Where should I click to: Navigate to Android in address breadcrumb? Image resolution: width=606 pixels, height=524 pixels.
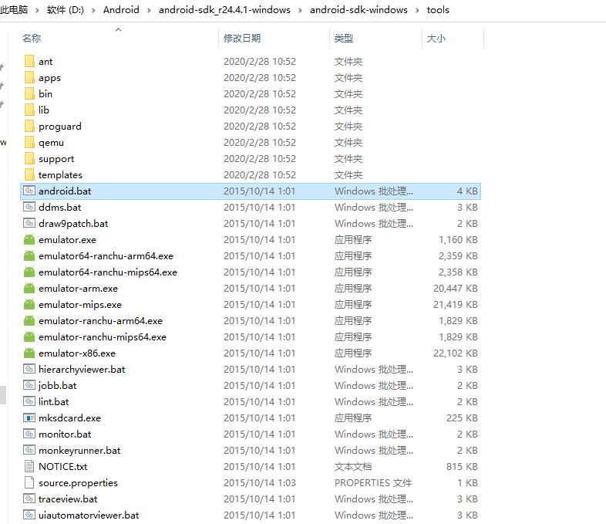121,10
